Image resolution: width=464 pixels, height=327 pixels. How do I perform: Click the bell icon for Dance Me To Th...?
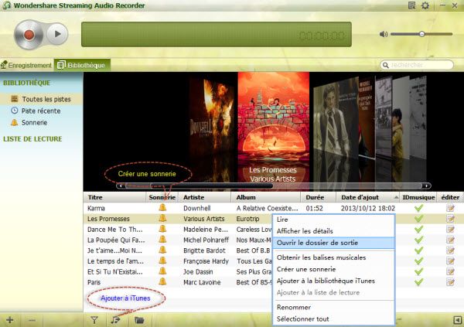[x=162, y=229]
